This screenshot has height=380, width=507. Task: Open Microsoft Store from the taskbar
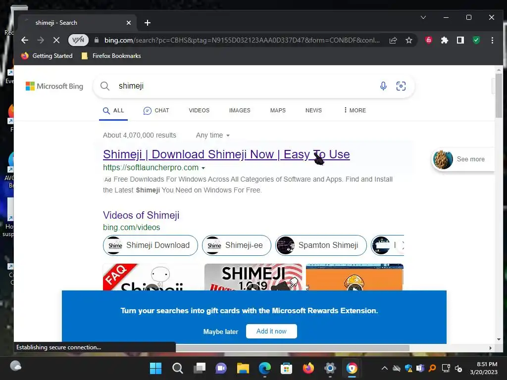[287, 368]
